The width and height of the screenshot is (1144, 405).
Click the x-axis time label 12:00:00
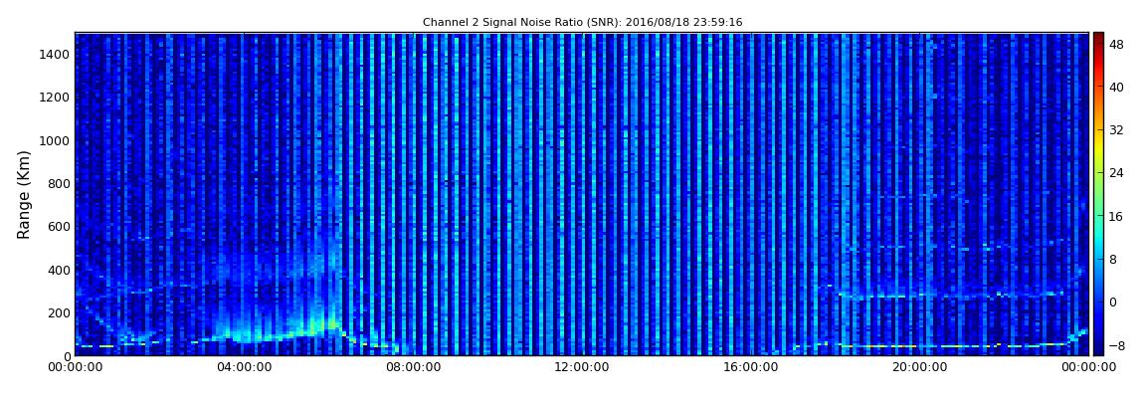(583, 368)
